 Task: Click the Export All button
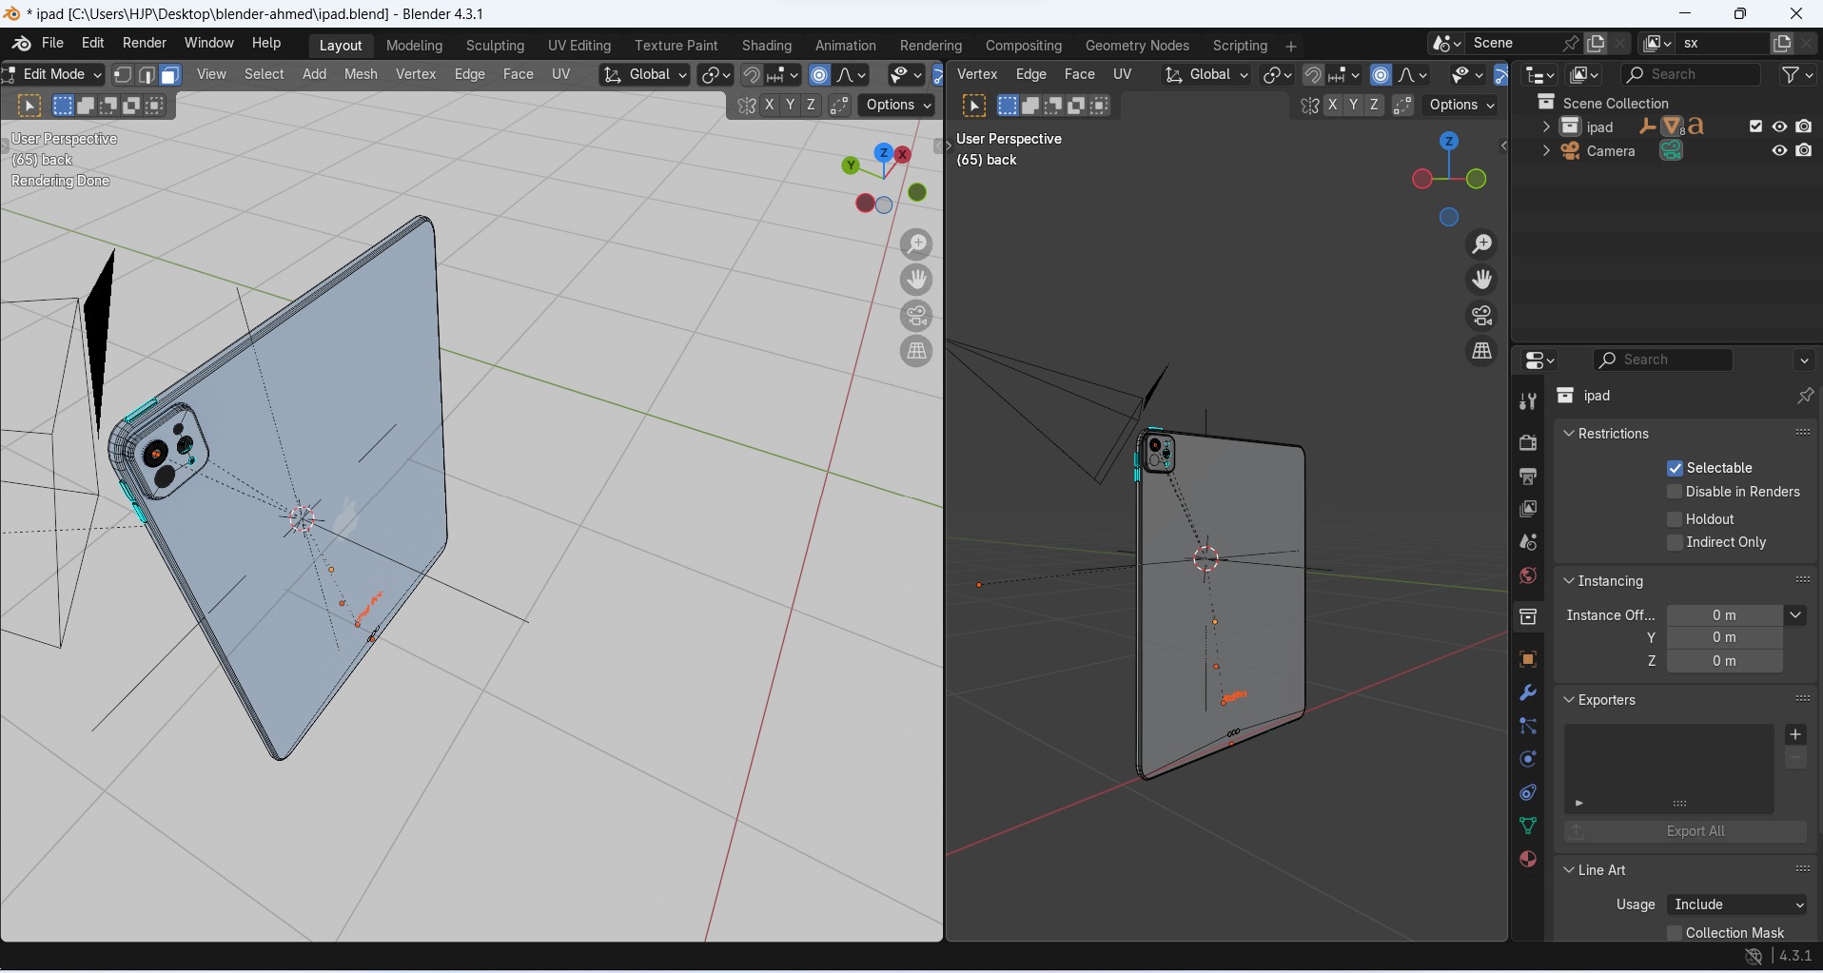pos(1686,832)
